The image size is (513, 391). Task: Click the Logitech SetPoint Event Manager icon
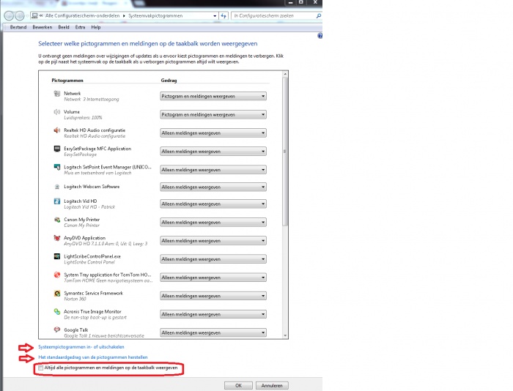[57, 167]
